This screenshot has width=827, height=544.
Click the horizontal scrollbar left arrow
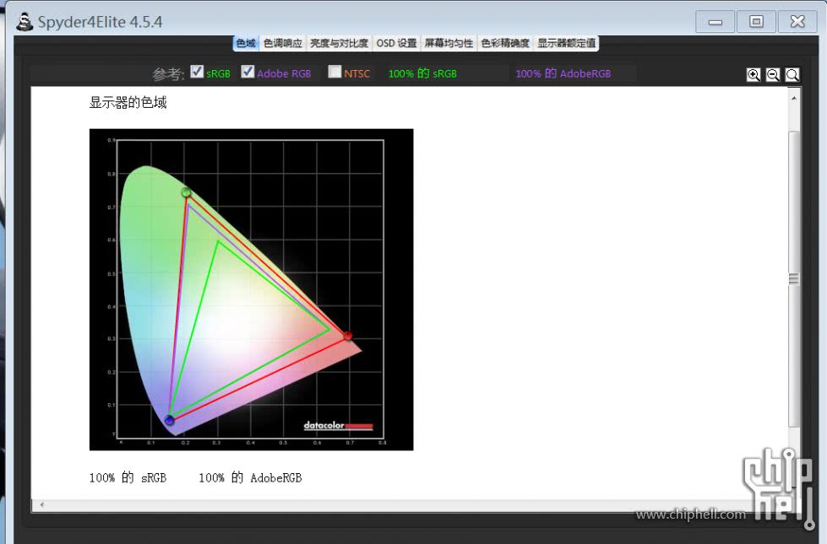41,504
